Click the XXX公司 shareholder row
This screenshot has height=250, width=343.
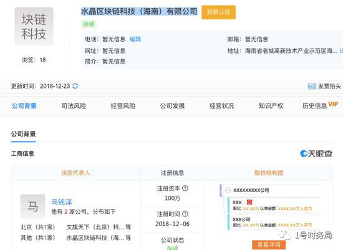click(x=273, y=222)
